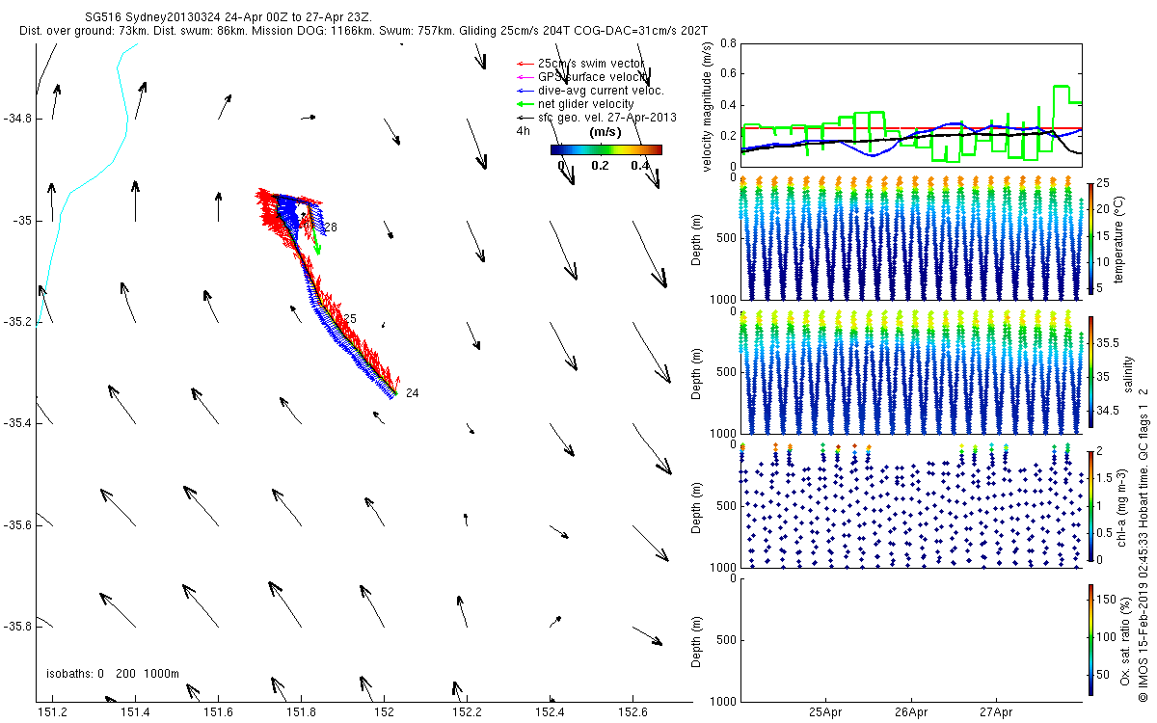This screenshot has height=723, width=1157.
Task: Click the '0.4' tick under the velocity colorbar
Action: 639,165
